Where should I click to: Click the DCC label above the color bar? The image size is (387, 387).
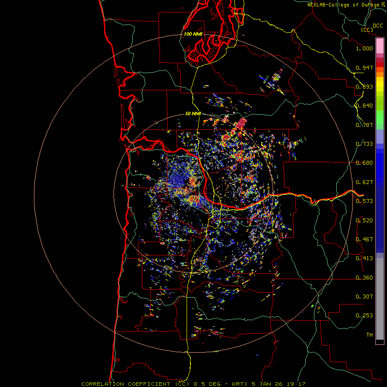point(378,26)
